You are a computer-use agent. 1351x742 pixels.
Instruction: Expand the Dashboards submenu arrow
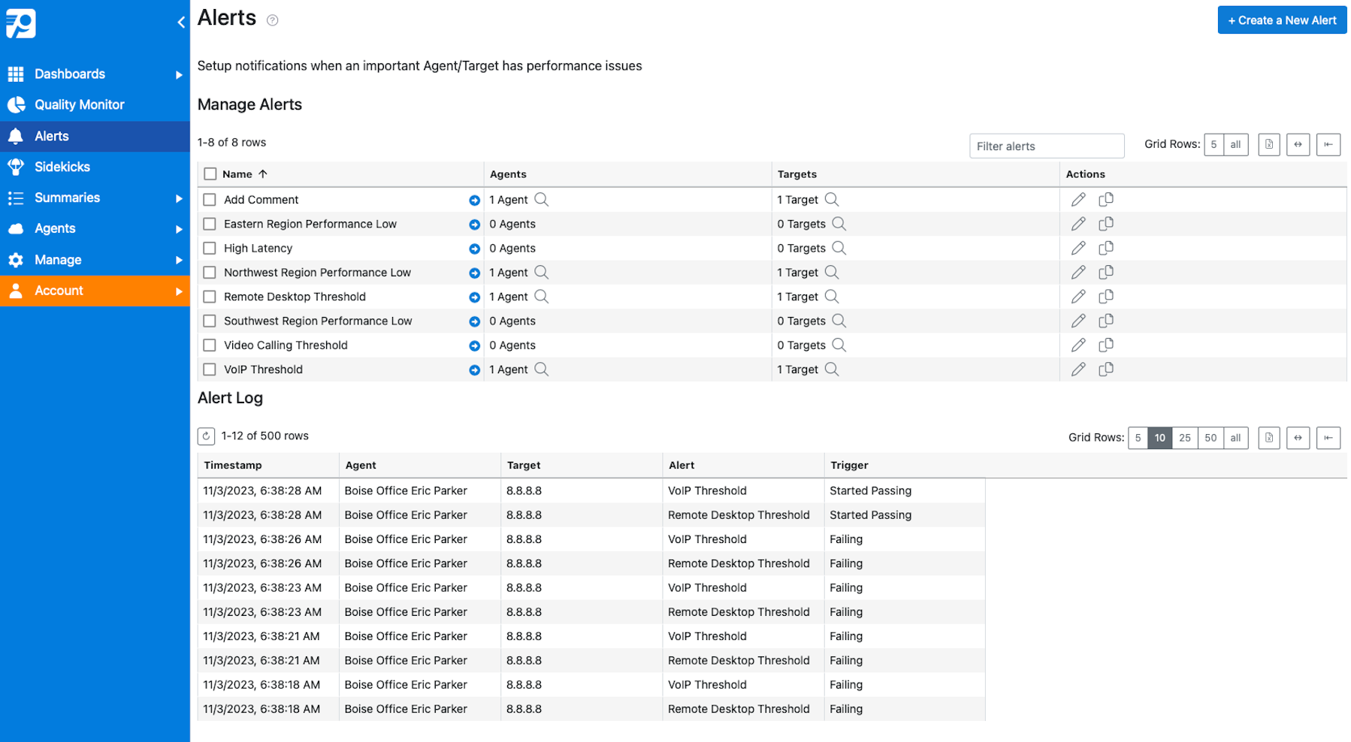click(x=178, y=74)
